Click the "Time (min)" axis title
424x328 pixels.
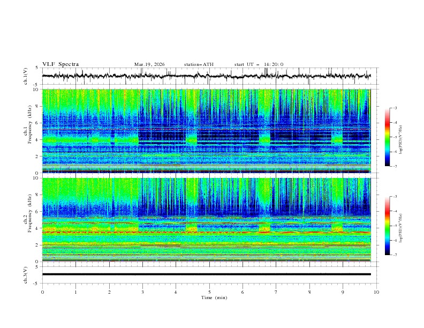(214, 297)
